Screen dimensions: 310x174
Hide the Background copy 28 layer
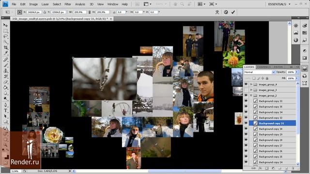246,140
